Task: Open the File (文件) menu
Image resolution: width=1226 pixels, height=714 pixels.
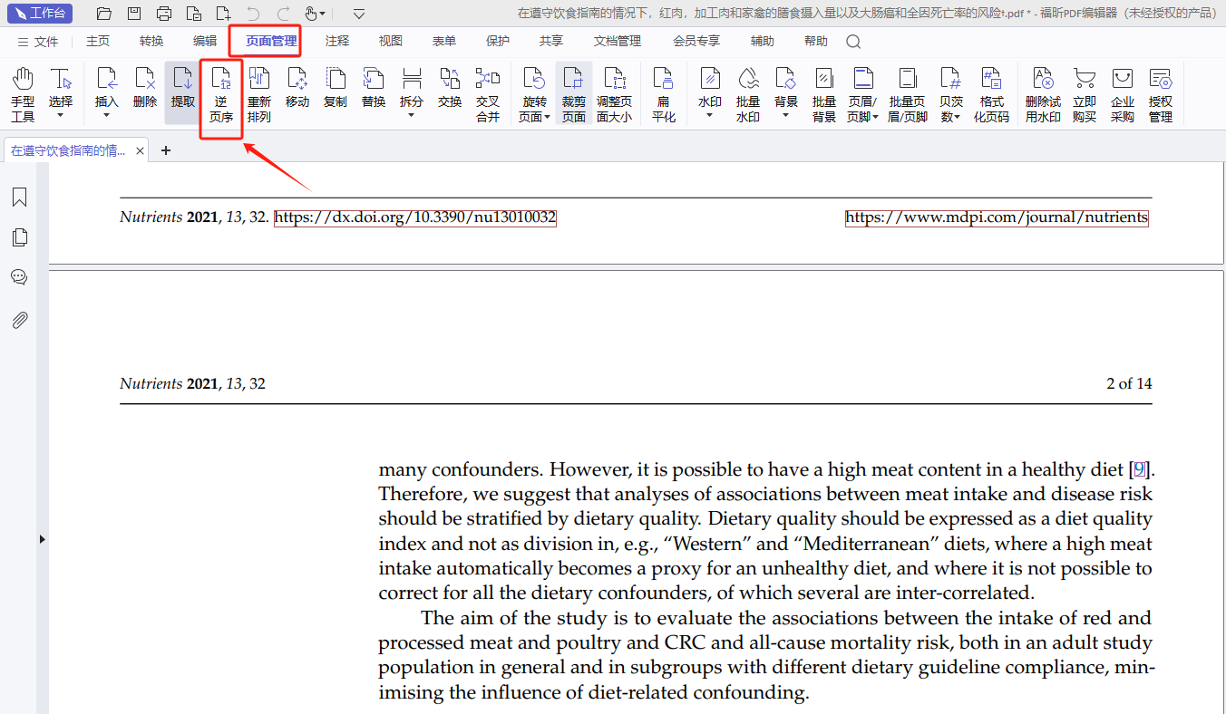Action: point(38,42)
